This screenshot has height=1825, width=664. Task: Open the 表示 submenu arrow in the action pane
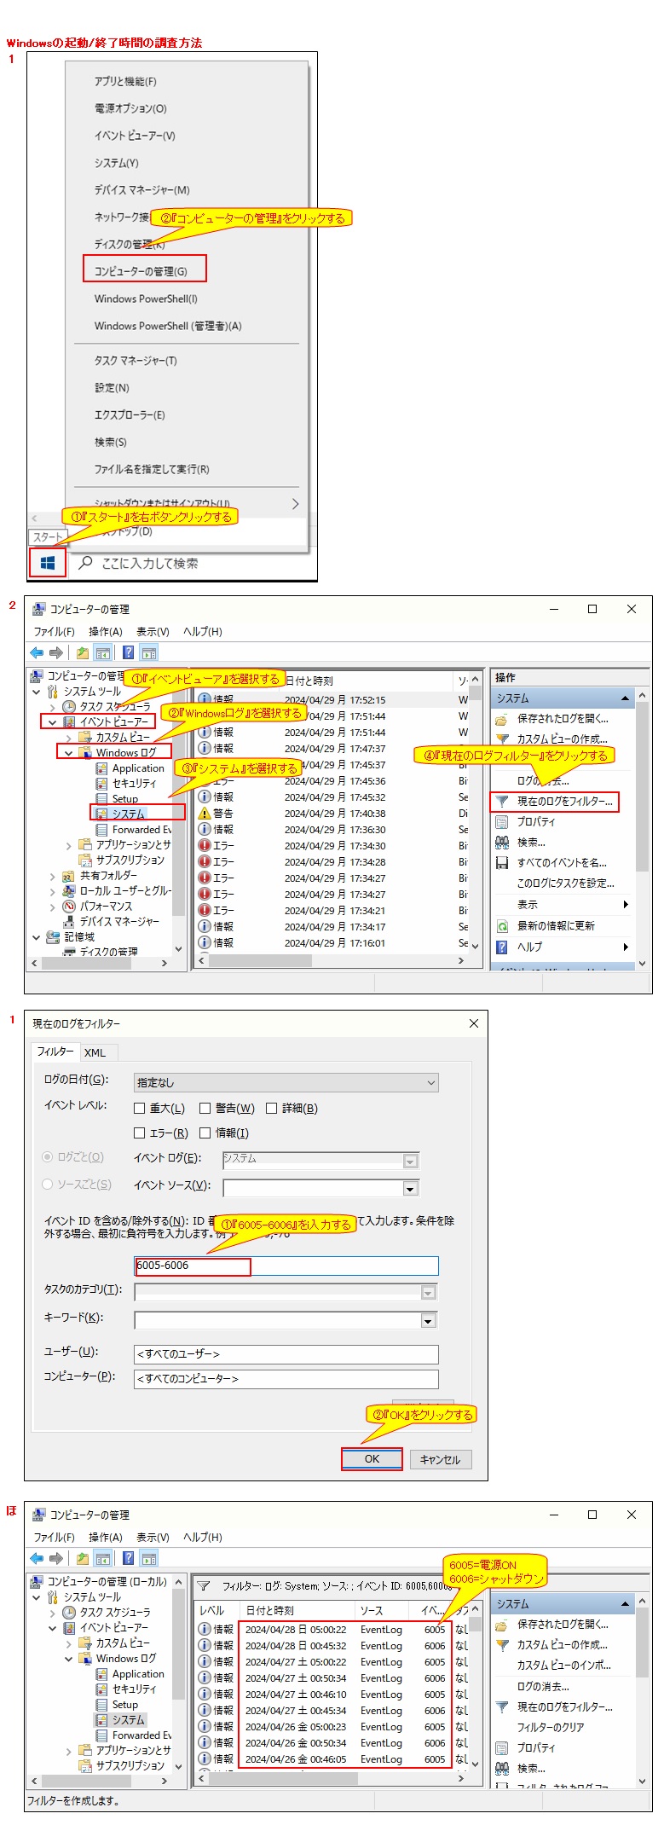(626, 905)
